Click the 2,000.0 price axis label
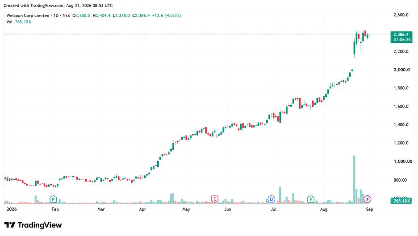418x236 pixels. point(401,70)
